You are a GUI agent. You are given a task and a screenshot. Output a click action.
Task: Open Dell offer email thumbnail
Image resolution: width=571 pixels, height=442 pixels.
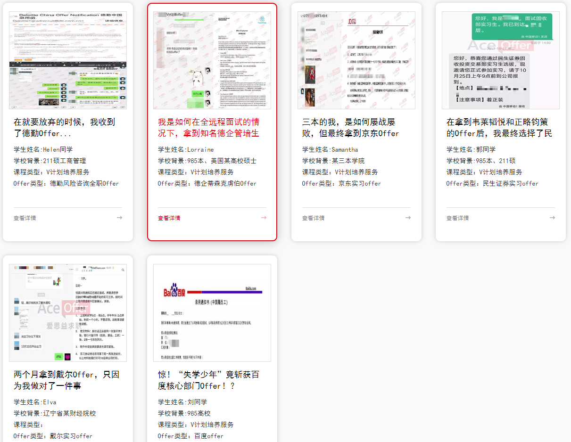pos(68,313)
